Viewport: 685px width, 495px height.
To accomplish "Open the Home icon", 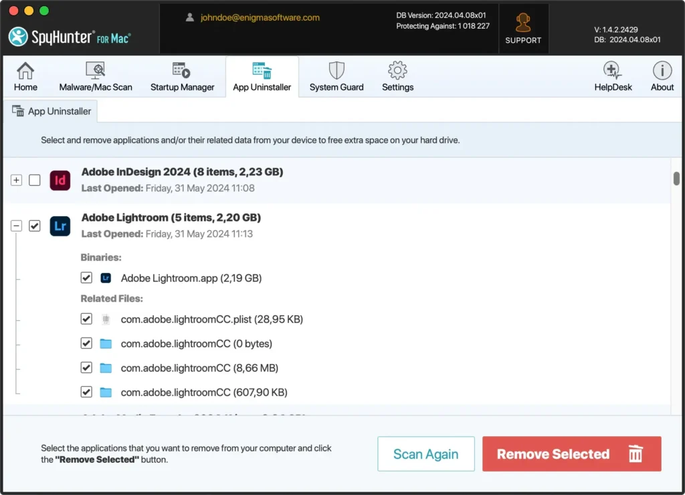I will point(25,70).
